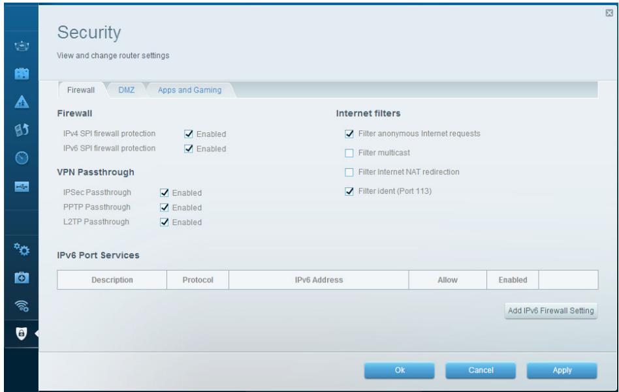Click the Apply button
This screenshot has height=392, width=619.
[x=562, y=370]
